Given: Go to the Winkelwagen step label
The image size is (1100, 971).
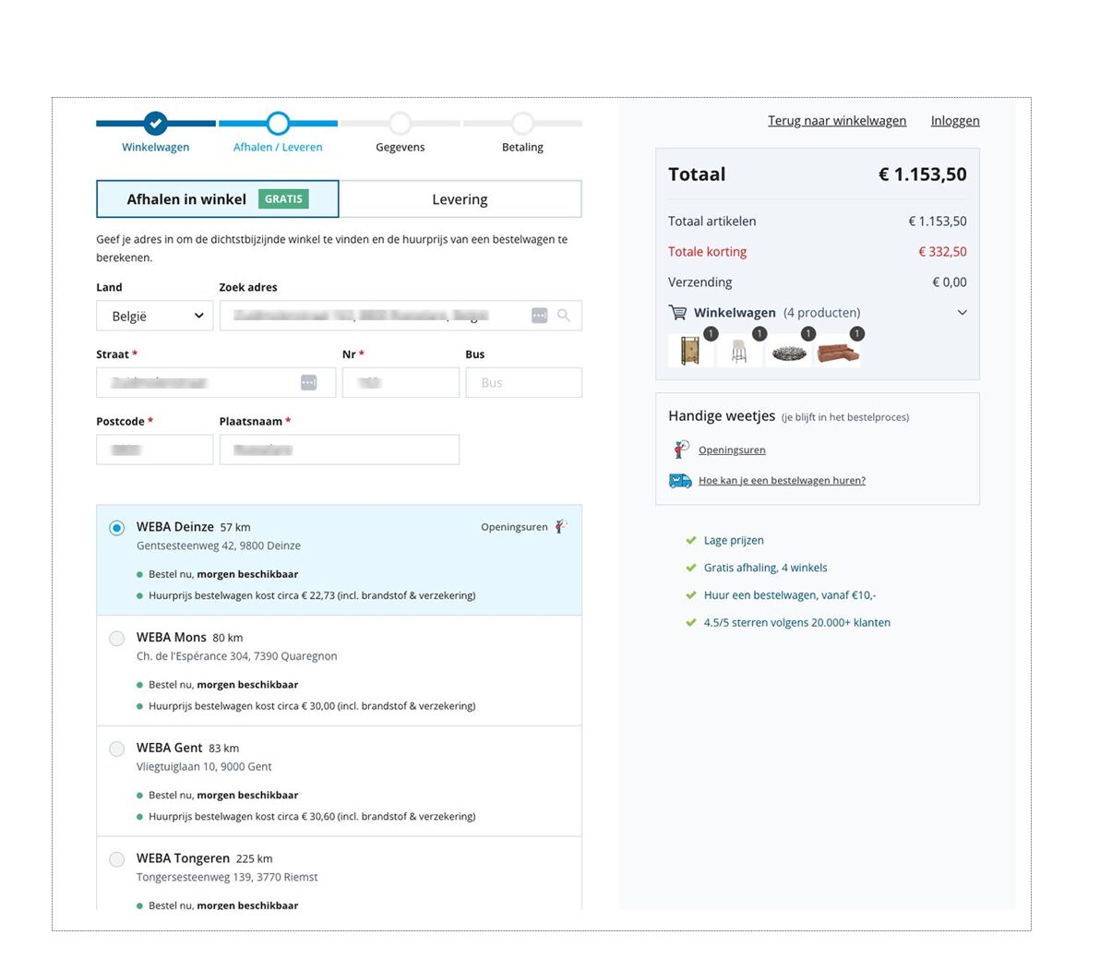Looking at the screenshot, I should click(156, 147).
